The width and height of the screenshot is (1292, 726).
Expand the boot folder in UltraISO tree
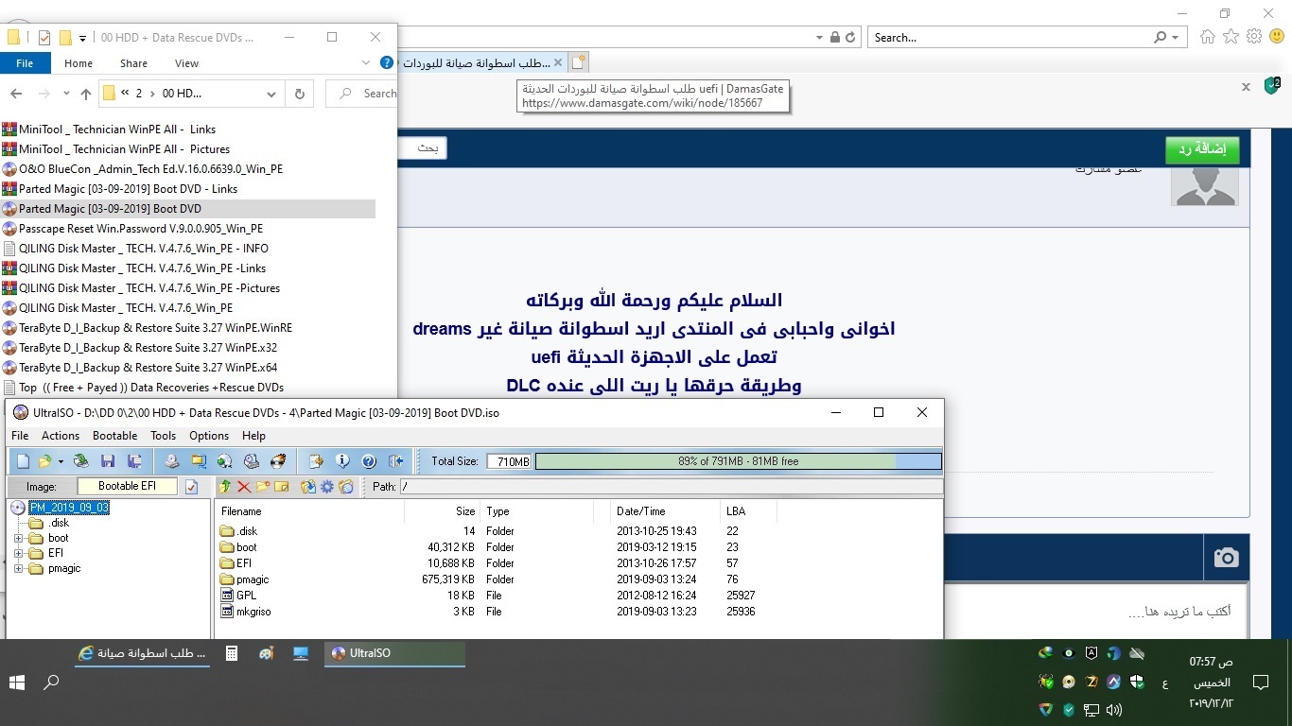click(x=18, y=539)
